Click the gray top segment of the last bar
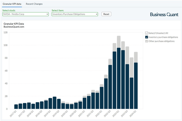The width and height of the screenshot is (182, 121). (136, 57)
